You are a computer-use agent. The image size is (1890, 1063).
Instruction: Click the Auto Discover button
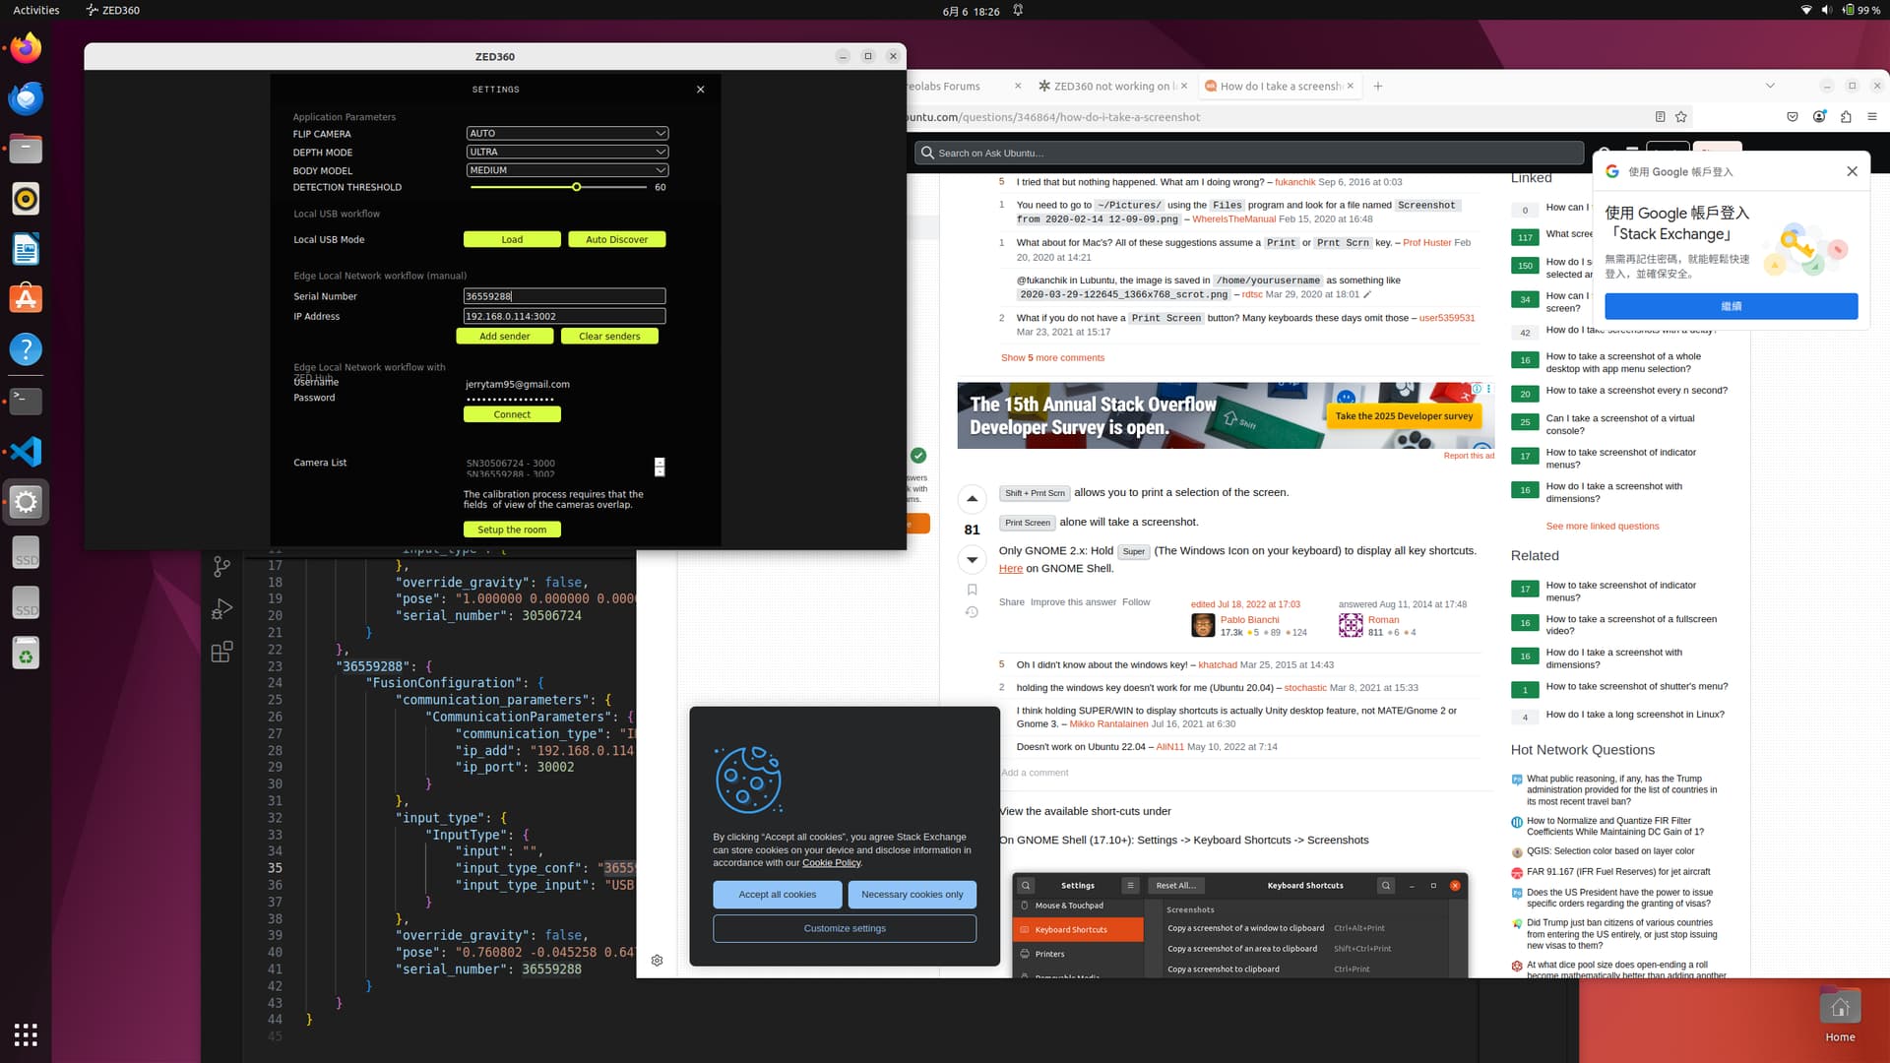click(x=616, y=239)
